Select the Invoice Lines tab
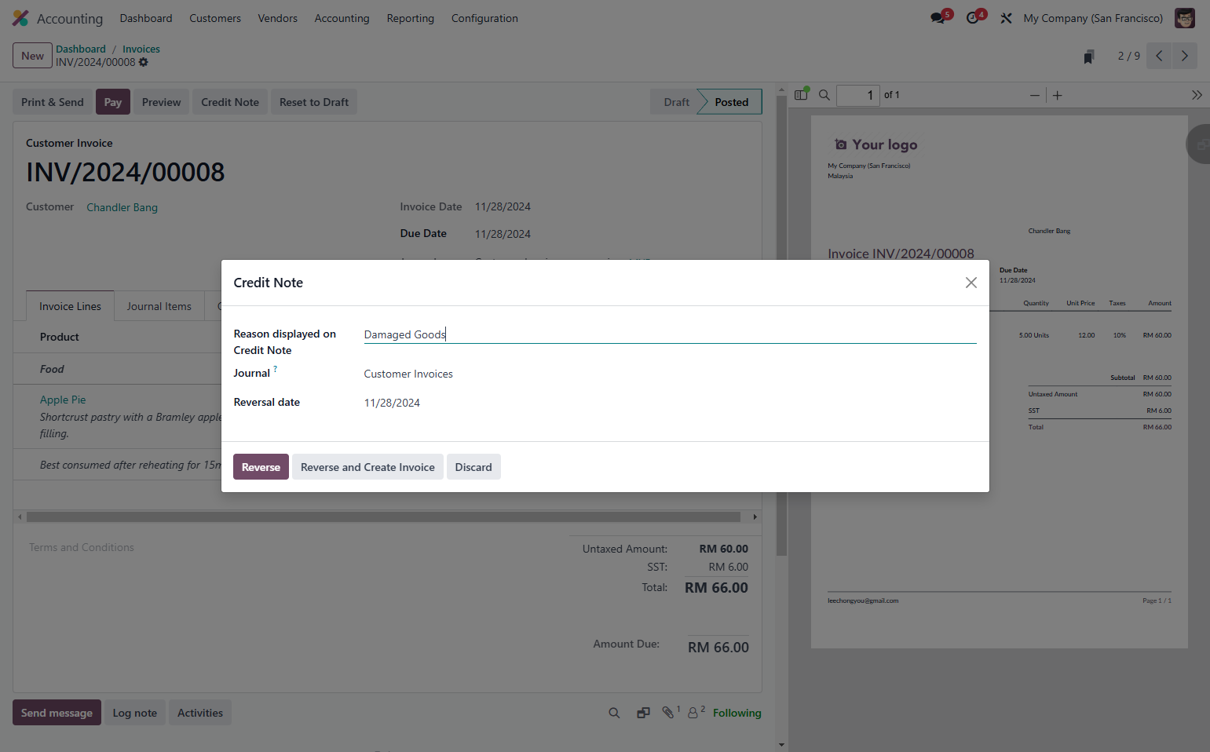This screenshot has height=752, width=1210. click(71, 306)
